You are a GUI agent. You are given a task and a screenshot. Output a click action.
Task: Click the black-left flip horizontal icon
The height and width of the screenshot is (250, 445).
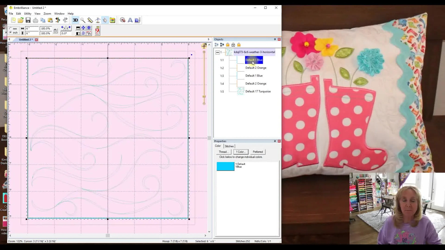pos(78,33)
